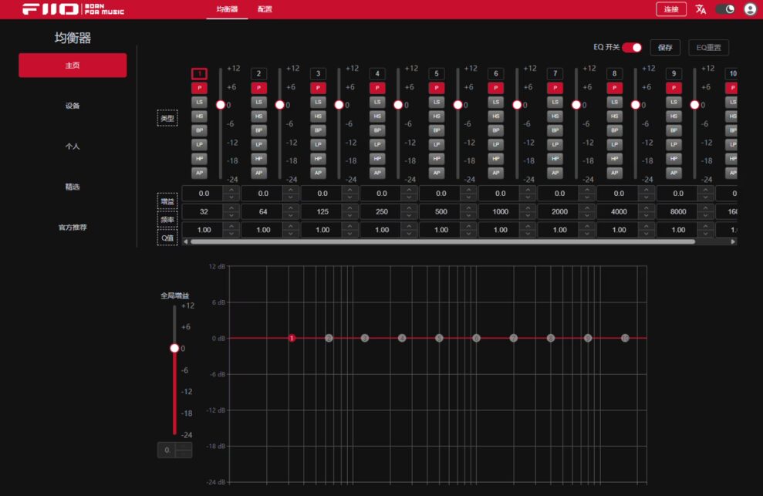Select HP filter type for band 2

tap(258, 158)
